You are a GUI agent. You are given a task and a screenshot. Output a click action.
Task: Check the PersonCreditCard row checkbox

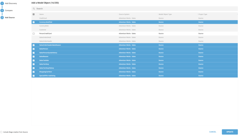[34, 34]
